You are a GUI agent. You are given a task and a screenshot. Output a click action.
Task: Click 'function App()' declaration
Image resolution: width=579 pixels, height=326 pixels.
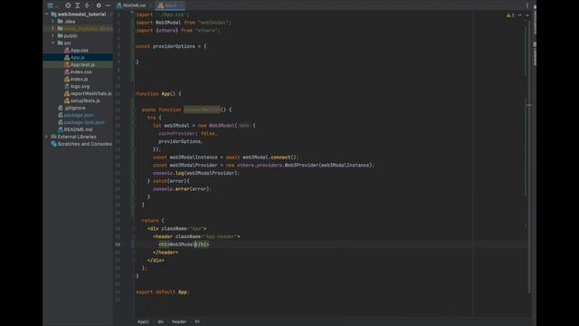click(158, 94)
